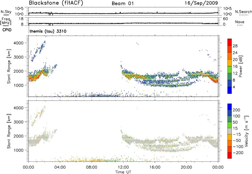252x174 pixels.
Task: Select the '12:00' time tick label
Action: 123,167
